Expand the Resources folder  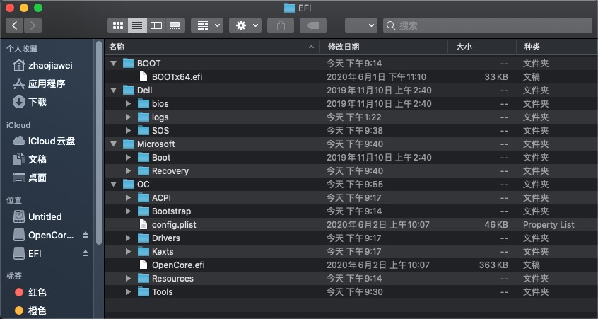pyautogui.click(x=128, y=278)
